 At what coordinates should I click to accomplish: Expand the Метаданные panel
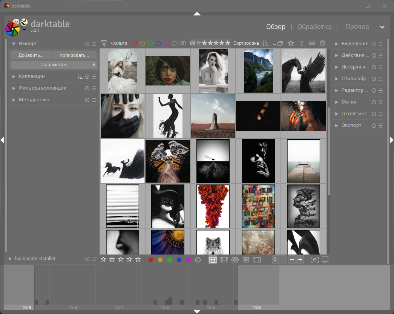coord(34,100)
